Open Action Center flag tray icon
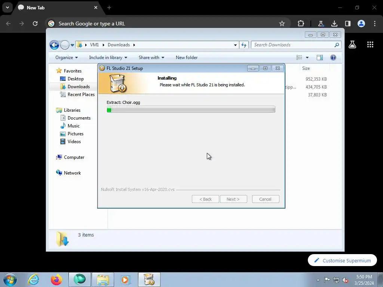The image size is (383, 287). [327, 280]
